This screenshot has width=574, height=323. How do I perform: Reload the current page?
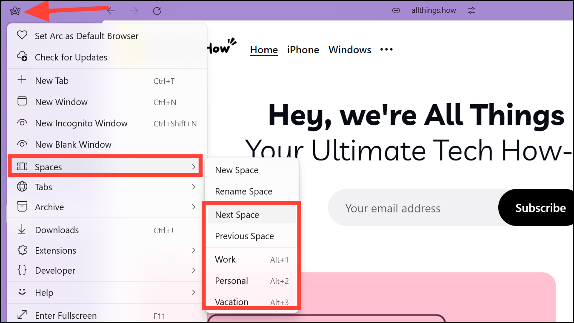(157, 11)
